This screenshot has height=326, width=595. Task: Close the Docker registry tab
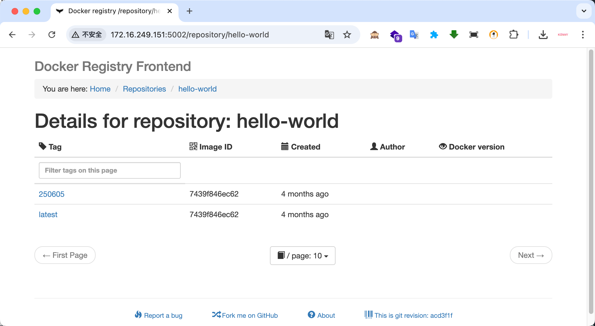point(170,11)
